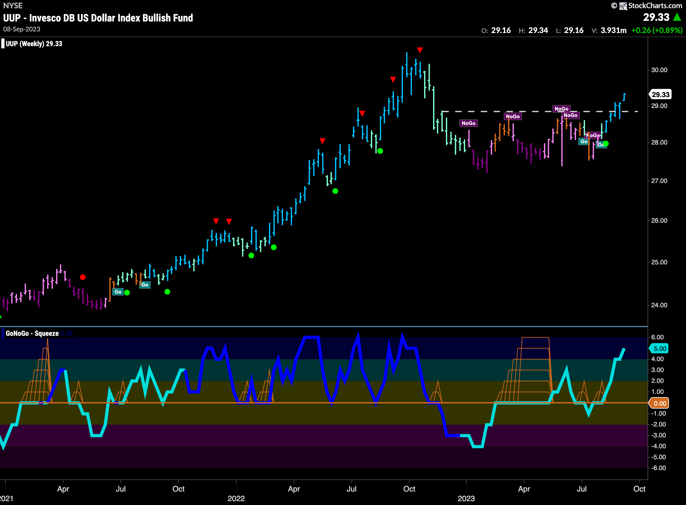Screen dimensions: 686x505
Task: Click the orange 0.00 zero-line tag
Action: 659,403
